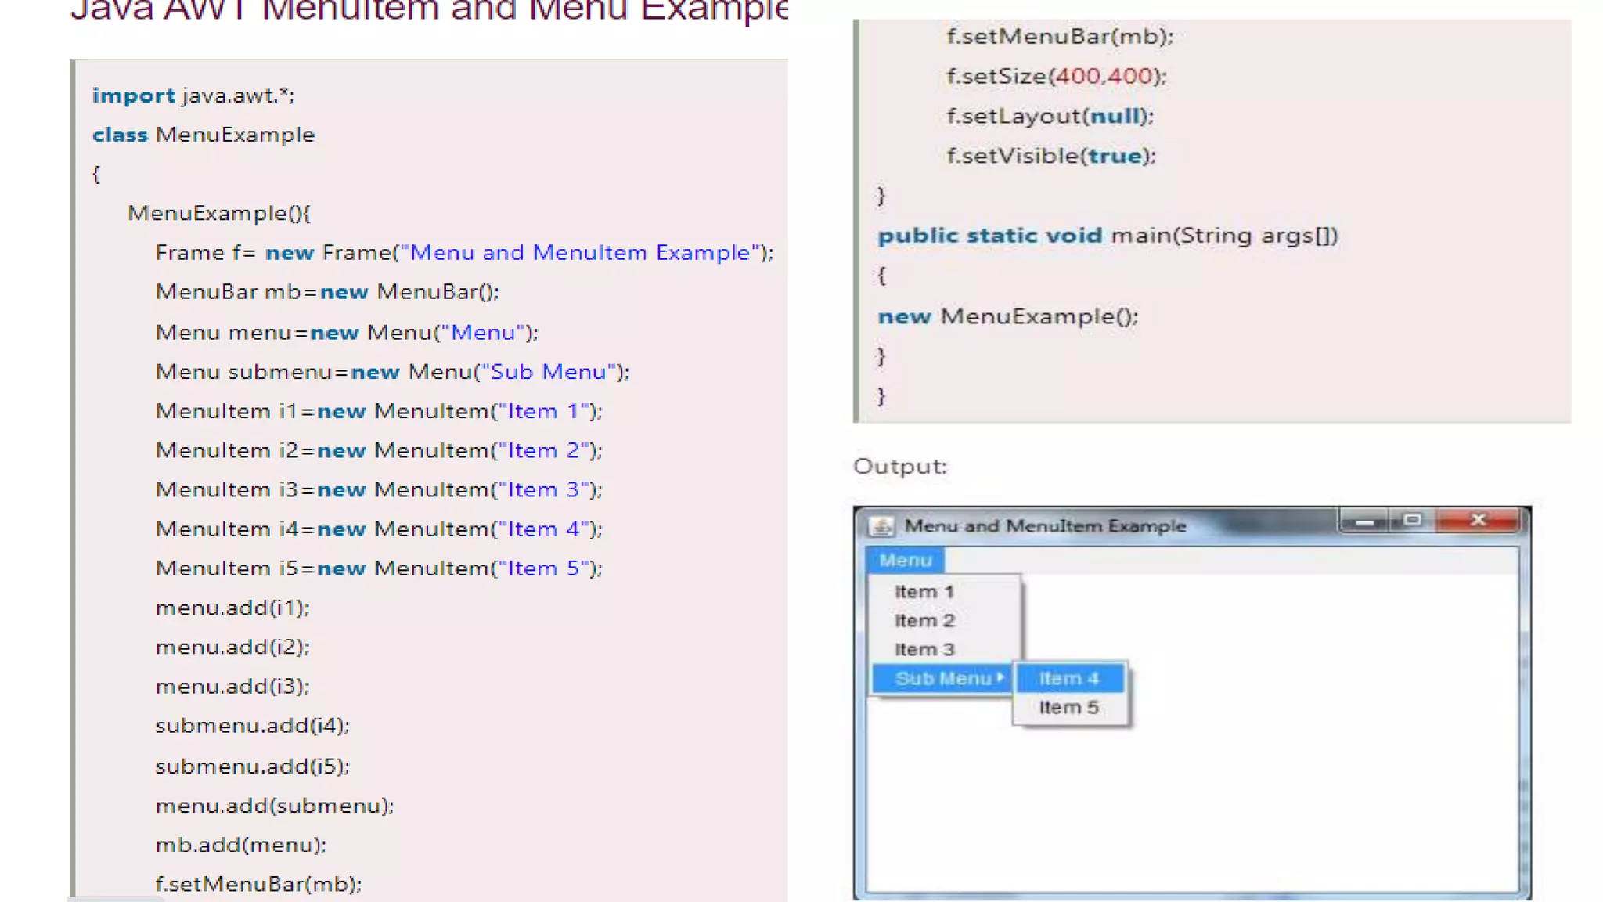The height and width of the screenshot is (902, 1603).
Task: Select Item 1 from the menu
Action: point(924,592)
